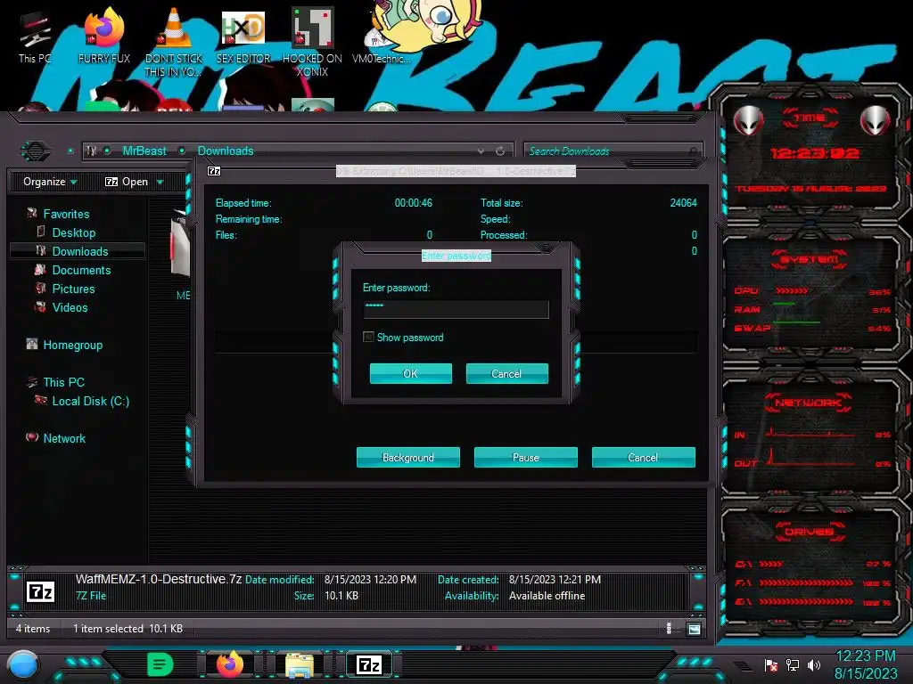Screen dimensions: 913x684
Task: Open the 7-Zip taskbar button
Action: click(x=369, y=664)
